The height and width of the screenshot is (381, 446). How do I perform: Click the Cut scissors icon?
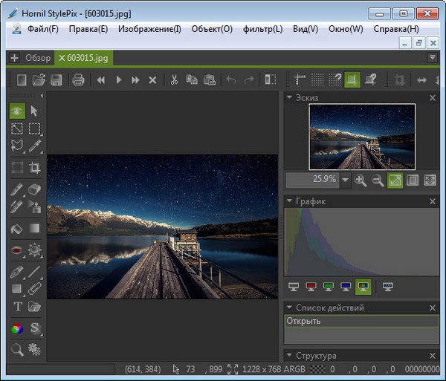click(173, 80)
